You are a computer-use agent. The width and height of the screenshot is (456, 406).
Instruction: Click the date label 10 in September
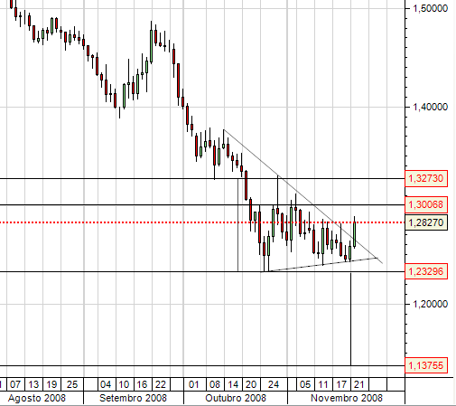(124, 384)
